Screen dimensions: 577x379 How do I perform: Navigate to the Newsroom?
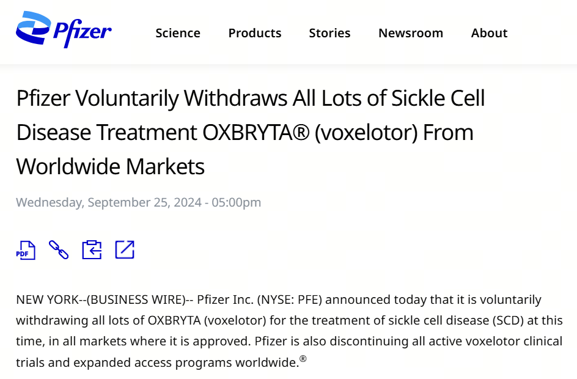click(x=411, y=33)
